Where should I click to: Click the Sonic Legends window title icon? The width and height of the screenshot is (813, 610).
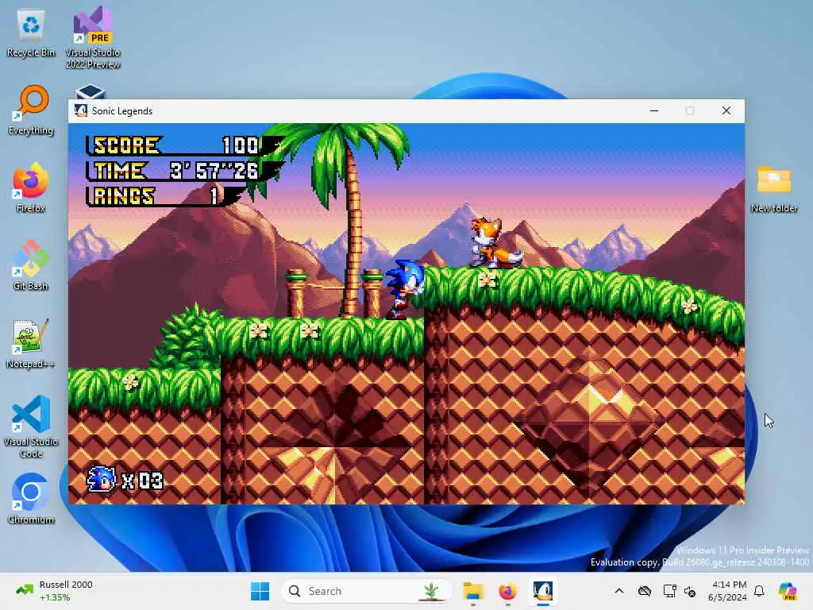81,110
